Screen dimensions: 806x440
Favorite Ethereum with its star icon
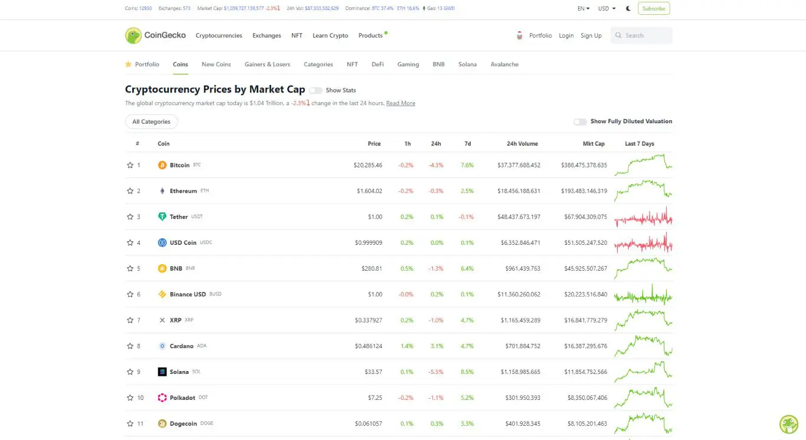130,191
